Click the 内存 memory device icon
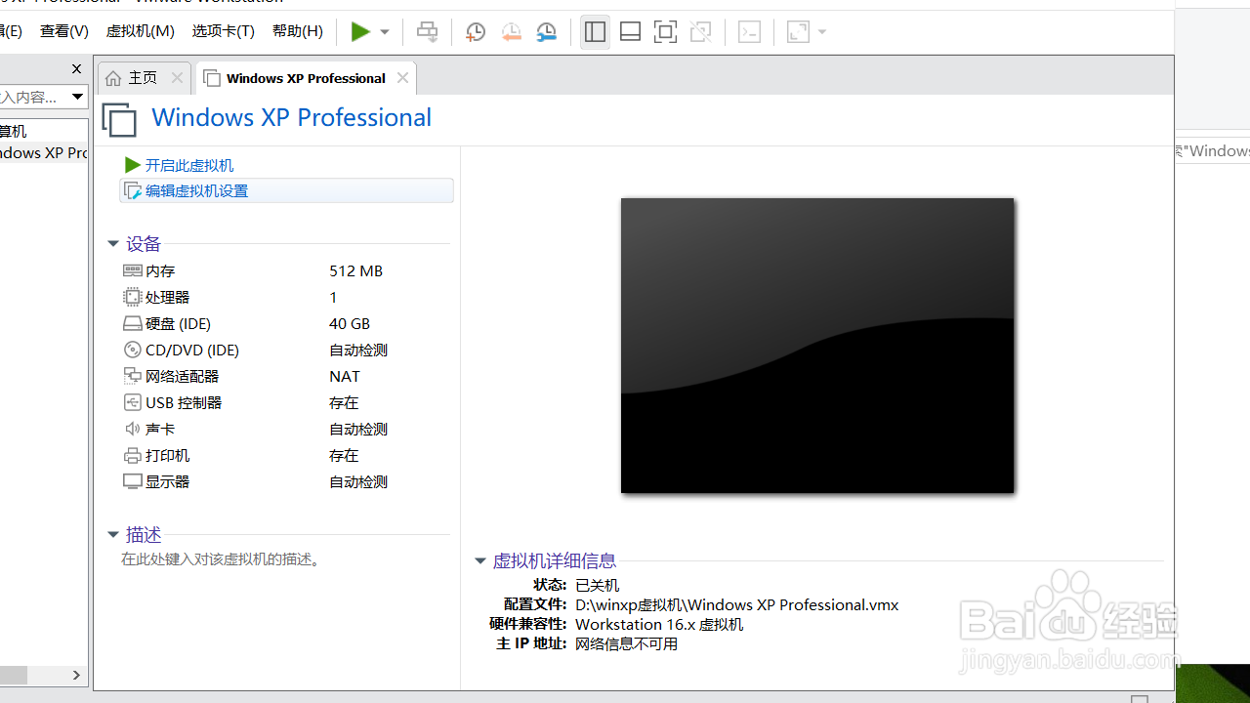Viewport: 1250px width, 703px height. (133, 270)
